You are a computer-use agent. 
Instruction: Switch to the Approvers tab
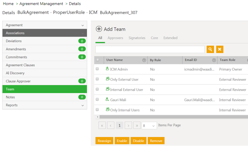tap(115, 38)
